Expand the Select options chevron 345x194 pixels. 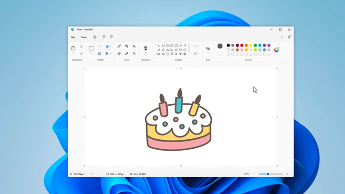pyautogui.click(x=91, y=53)
